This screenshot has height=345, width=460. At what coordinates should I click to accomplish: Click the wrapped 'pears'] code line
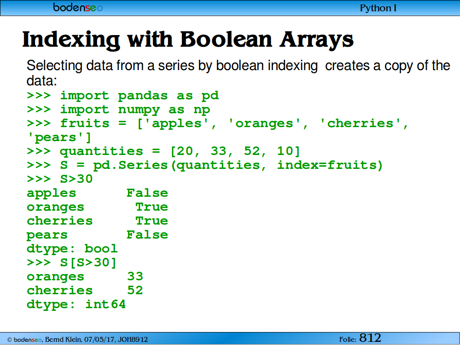pyautogui.click(x=59, y=137)
